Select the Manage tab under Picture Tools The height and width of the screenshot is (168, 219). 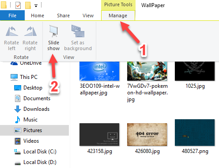pyautogui.click(x=118, y=16)
